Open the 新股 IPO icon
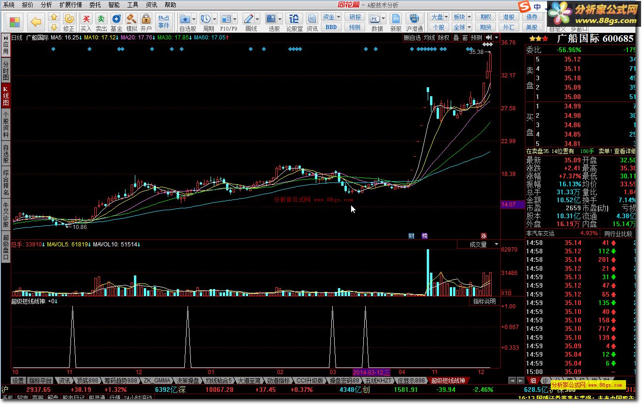The height and width of the screenshot is (405, 642). [396, 19]
